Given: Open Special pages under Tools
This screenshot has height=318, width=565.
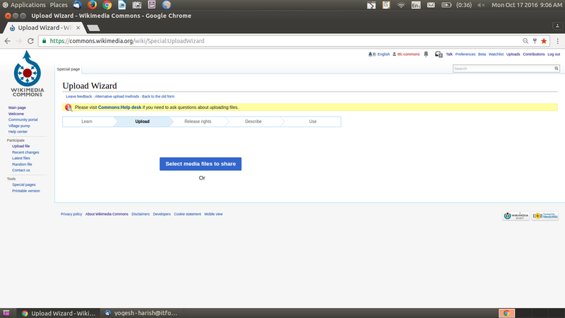Looking at the screenshot, I should [x=24, y=184].
